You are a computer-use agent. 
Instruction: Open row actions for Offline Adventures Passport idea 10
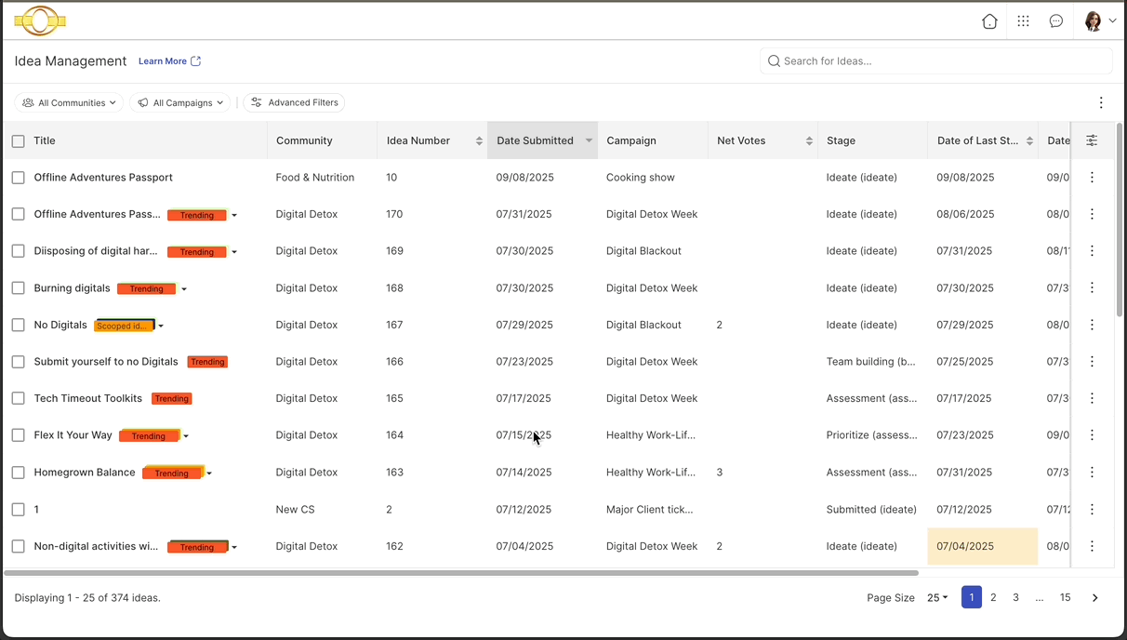[1092, 178]
